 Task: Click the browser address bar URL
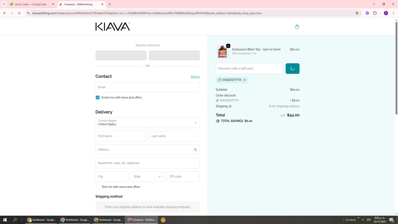[x=147, y=13]
